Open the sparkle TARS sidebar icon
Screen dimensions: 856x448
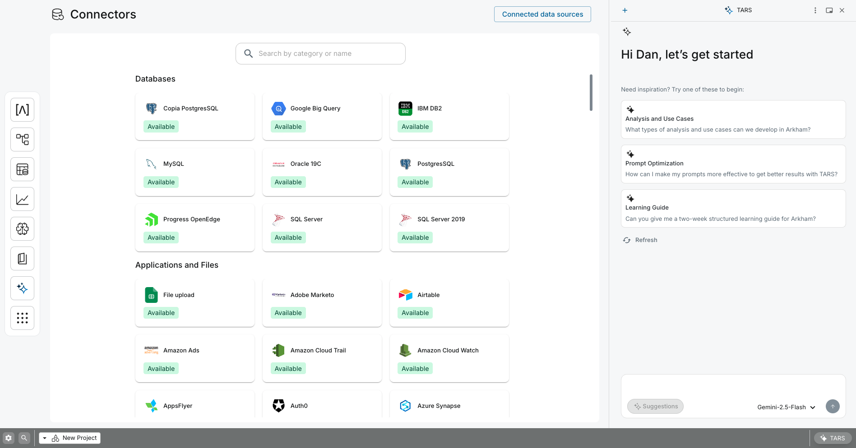[x=22, y=288]
